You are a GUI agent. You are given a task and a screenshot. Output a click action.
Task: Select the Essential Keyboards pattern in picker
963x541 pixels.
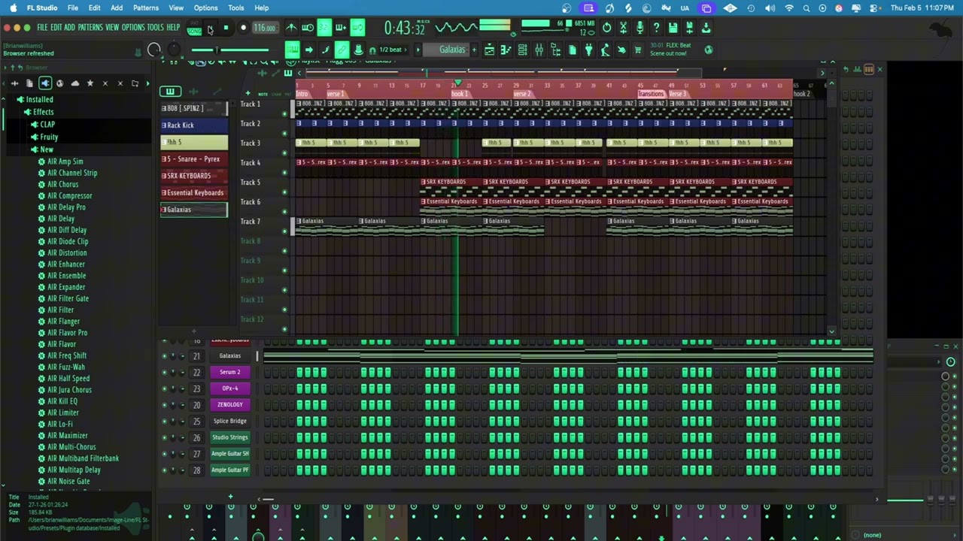coord(194,193)
